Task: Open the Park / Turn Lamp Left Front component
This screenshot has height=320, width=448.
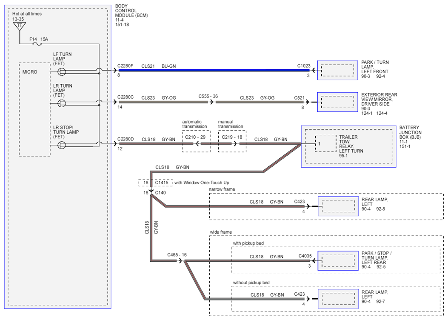Action: tap(337, 70)
